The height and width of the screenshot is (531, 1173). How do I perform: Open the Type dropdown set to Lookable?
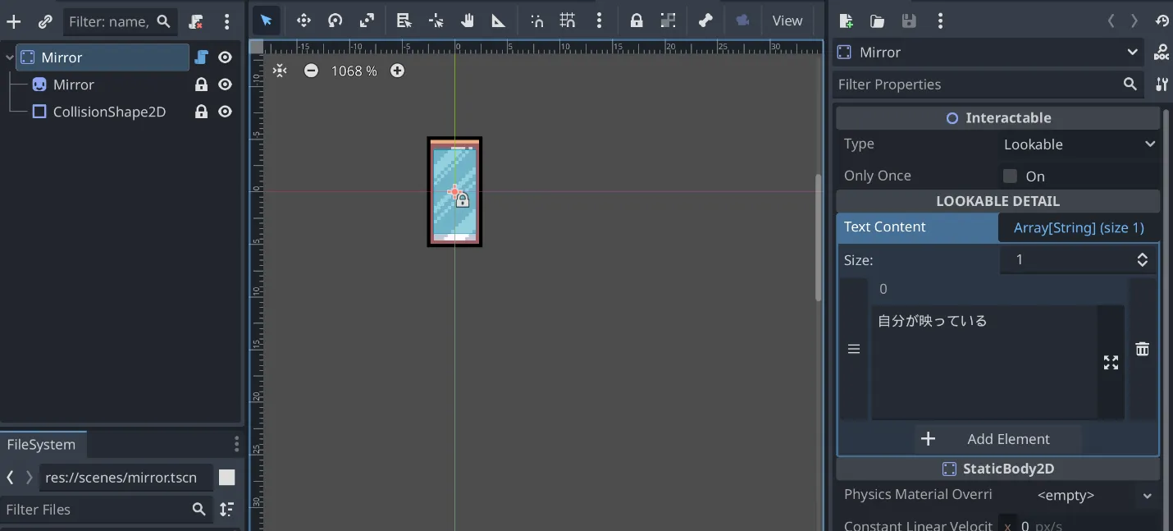pos(1078,144)
